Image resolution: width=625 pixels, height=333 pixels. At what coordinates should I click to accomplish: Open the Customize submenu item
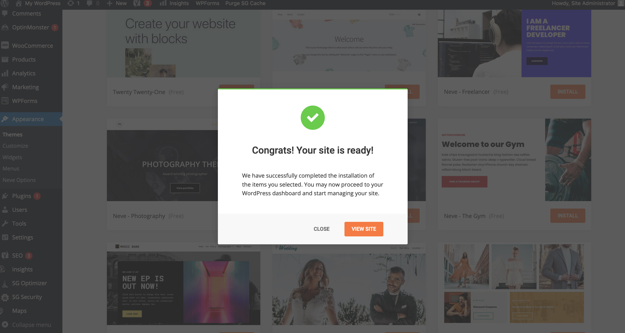15,146
